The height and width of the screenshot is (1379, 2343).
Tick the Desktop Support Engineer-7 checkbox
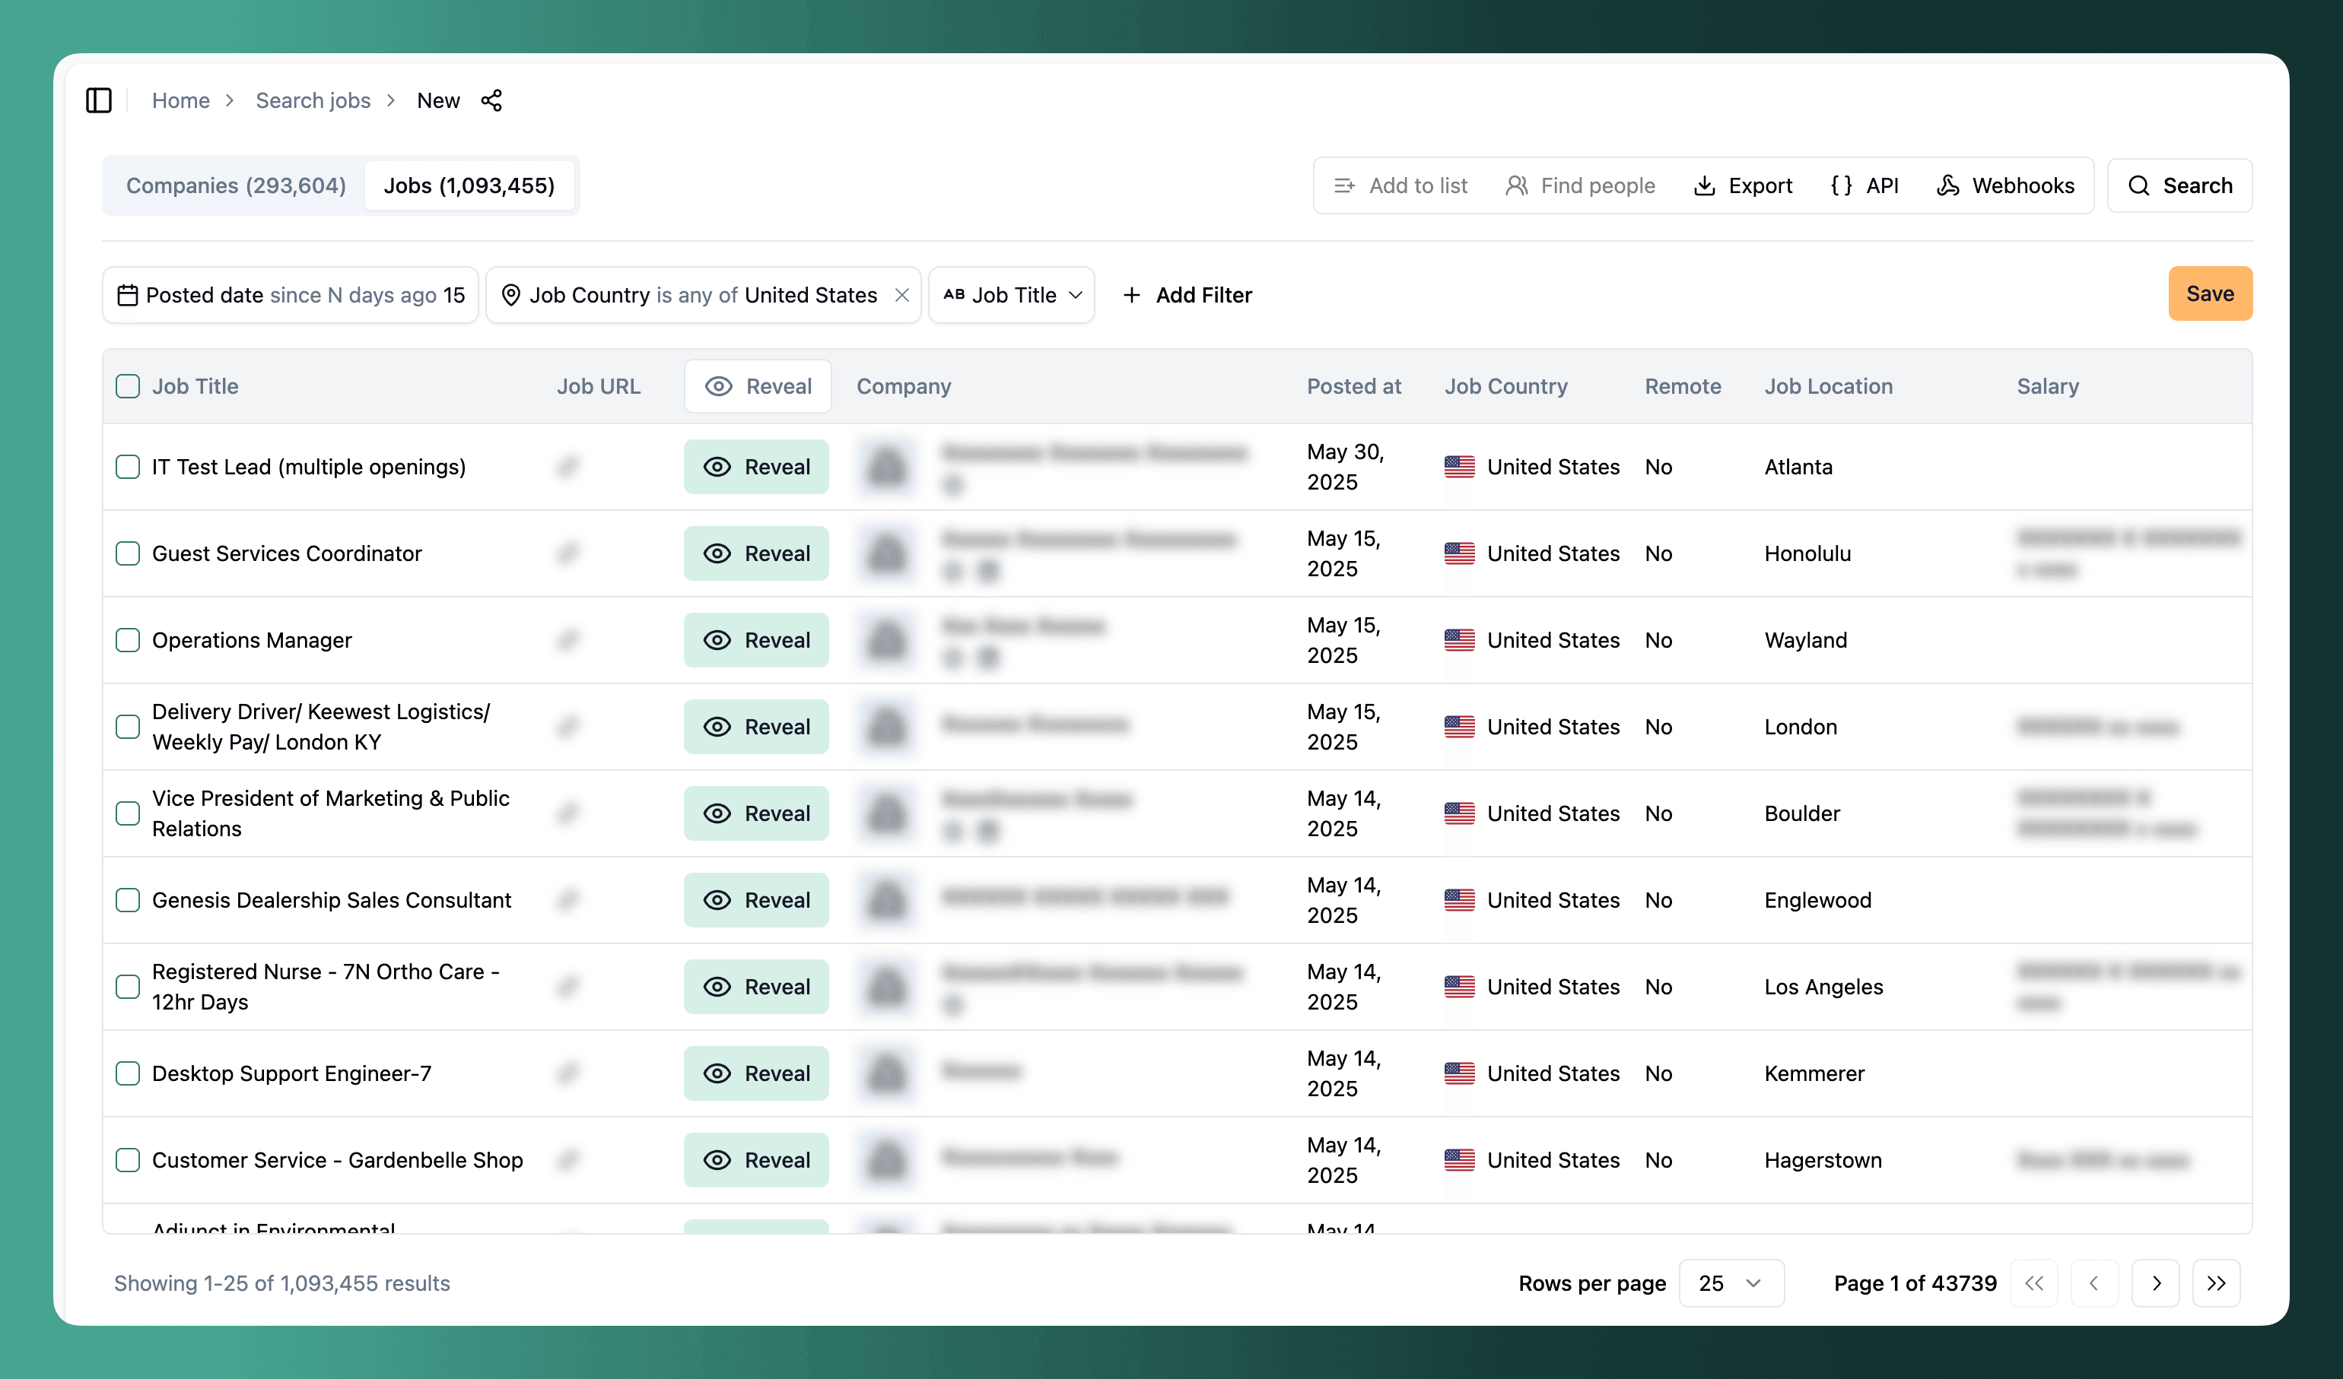coord(127,1073)
